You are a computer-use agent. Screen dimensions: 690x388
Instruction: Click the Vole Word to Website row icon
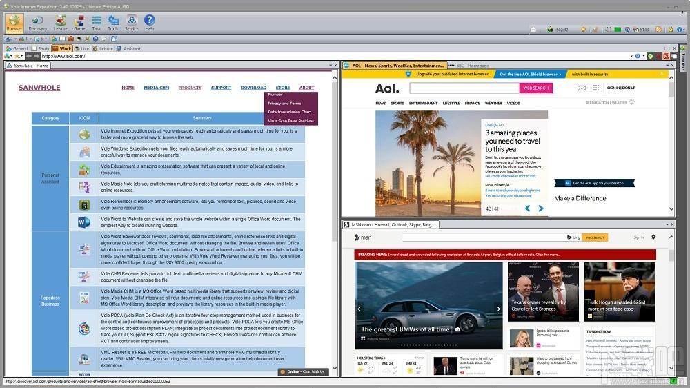tap(84, 222)
